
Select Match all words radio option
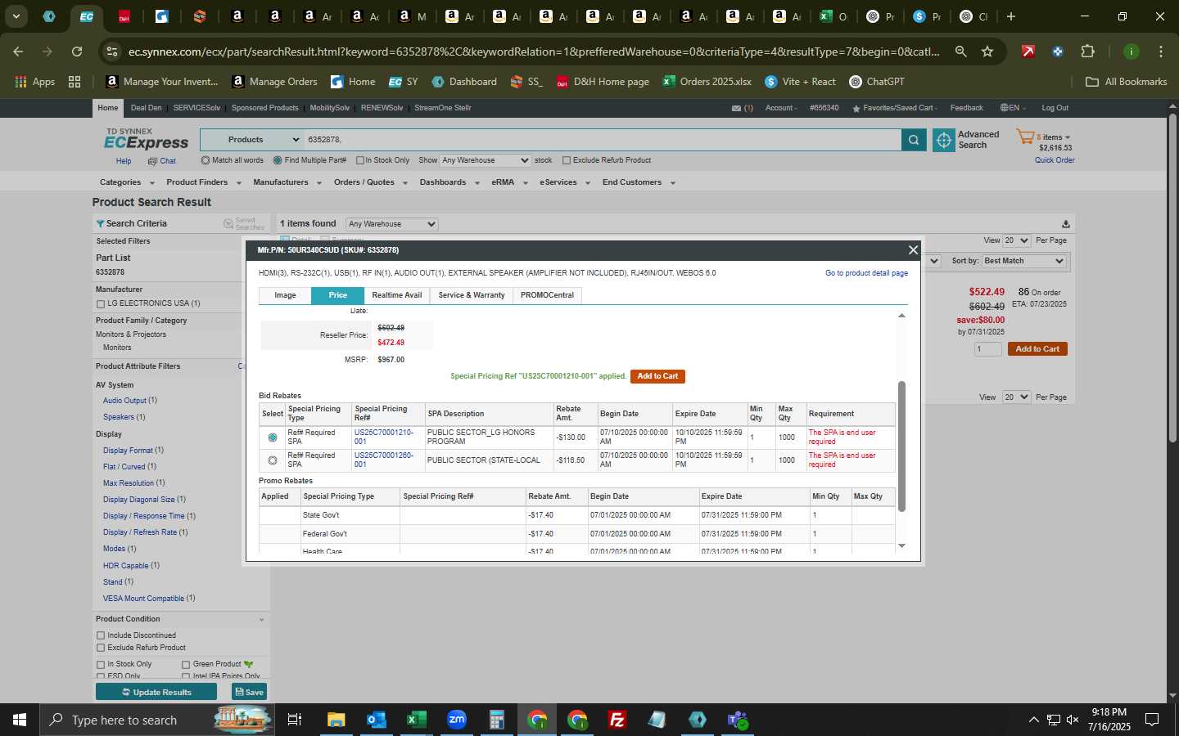pos(206,160)
